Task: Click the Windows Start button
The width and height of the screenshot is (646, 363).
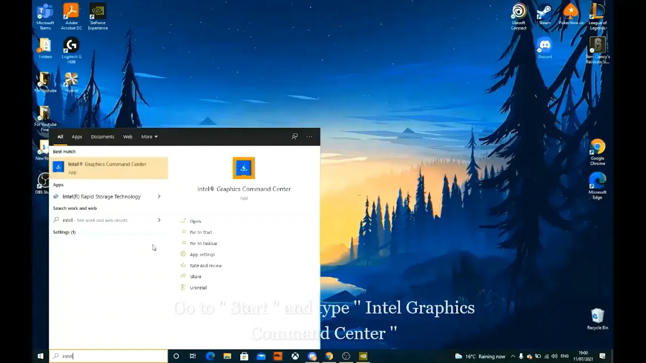Action: [40, 356]
